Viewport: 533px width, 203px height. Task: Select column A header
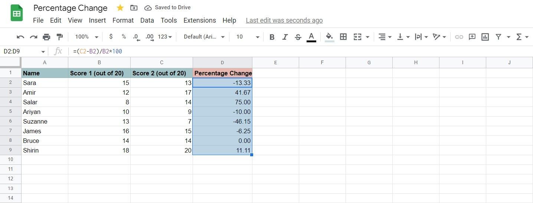tap(45, 63)
